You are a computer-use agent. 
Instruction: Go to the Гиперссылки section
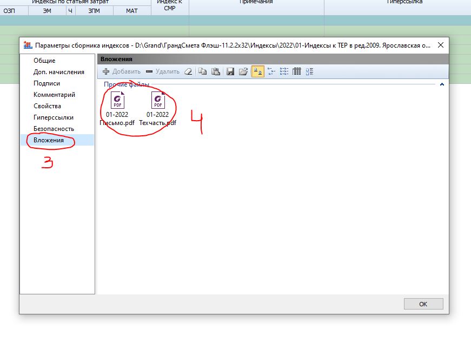(x=53, y=117)
